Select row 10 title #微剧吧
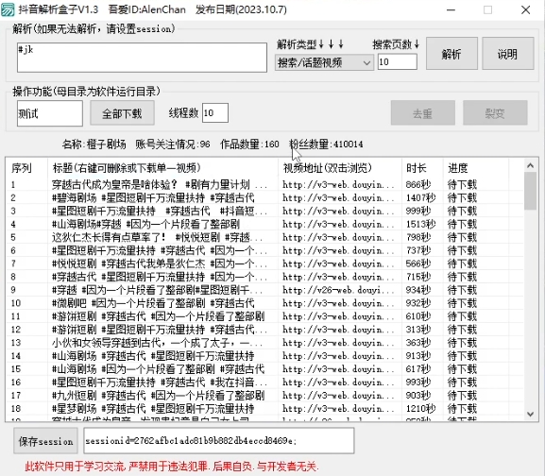The image size is (545, 476). click(153, 303)
